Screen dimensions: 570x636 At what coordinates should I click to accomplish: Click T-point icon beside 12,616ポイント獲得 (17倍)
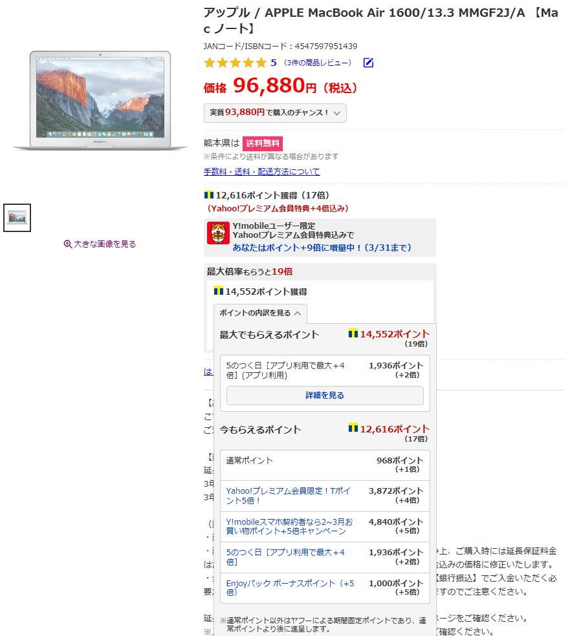tap(209, 195)
